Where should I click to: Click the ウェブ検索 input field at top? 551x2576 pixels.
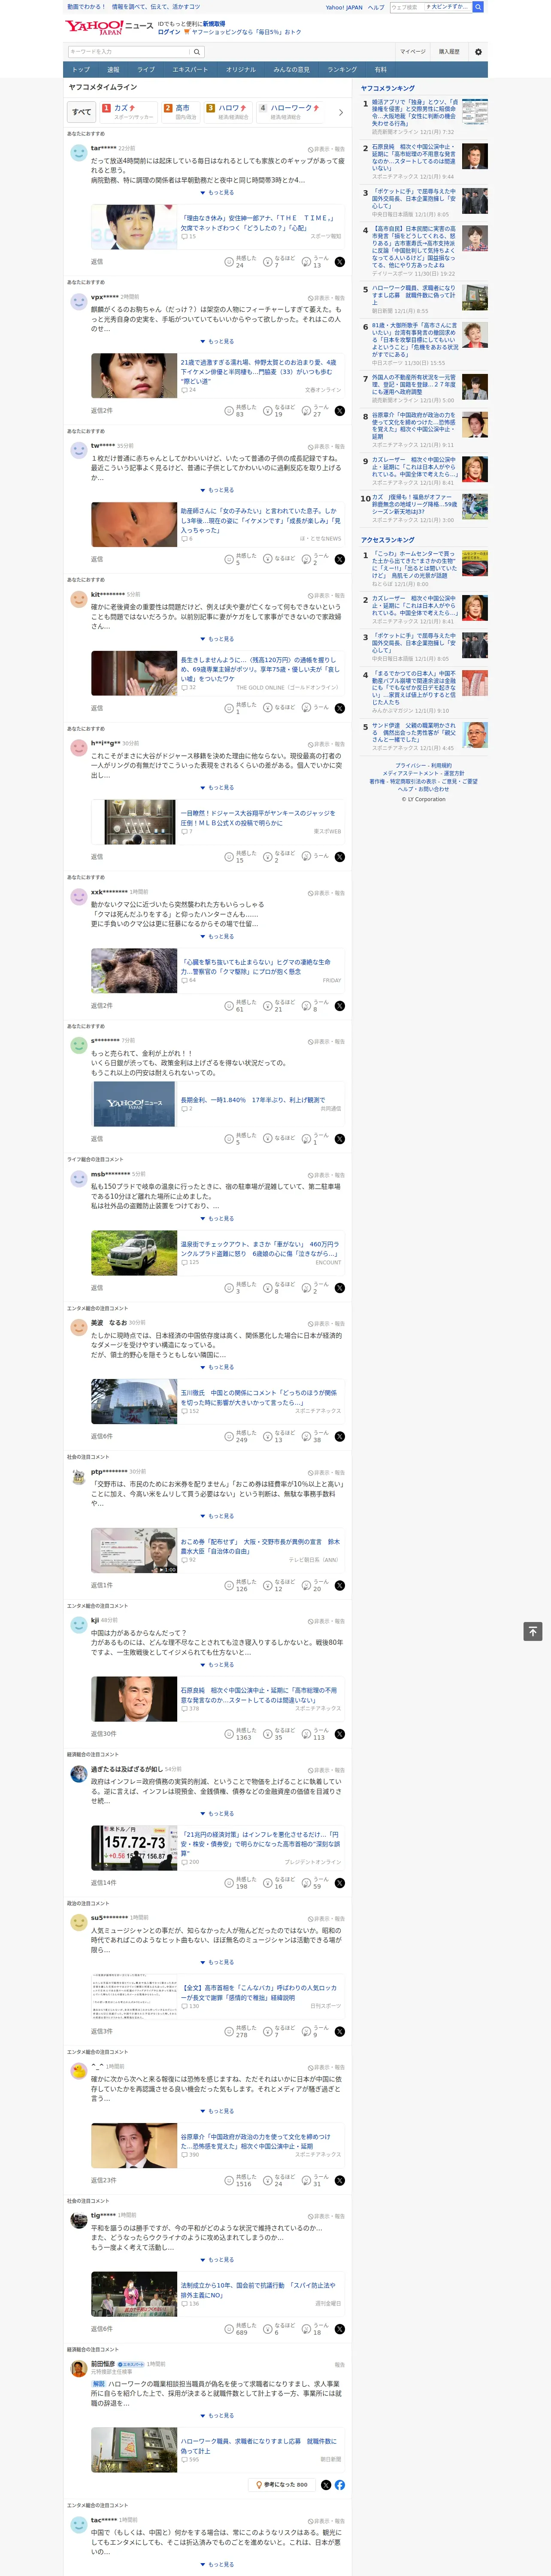click(406, 7)
